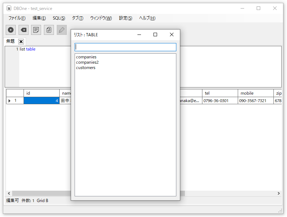Image resolution: width=287 pixels, height=217 pixels.
Task: Open the SQL(S) menu
Action: [59, 18]
